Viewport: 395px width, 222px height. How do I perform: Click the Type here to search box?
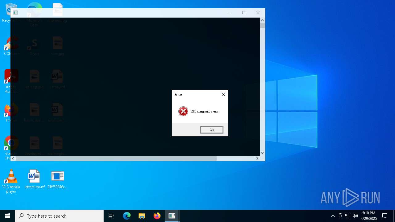(59, 216)
